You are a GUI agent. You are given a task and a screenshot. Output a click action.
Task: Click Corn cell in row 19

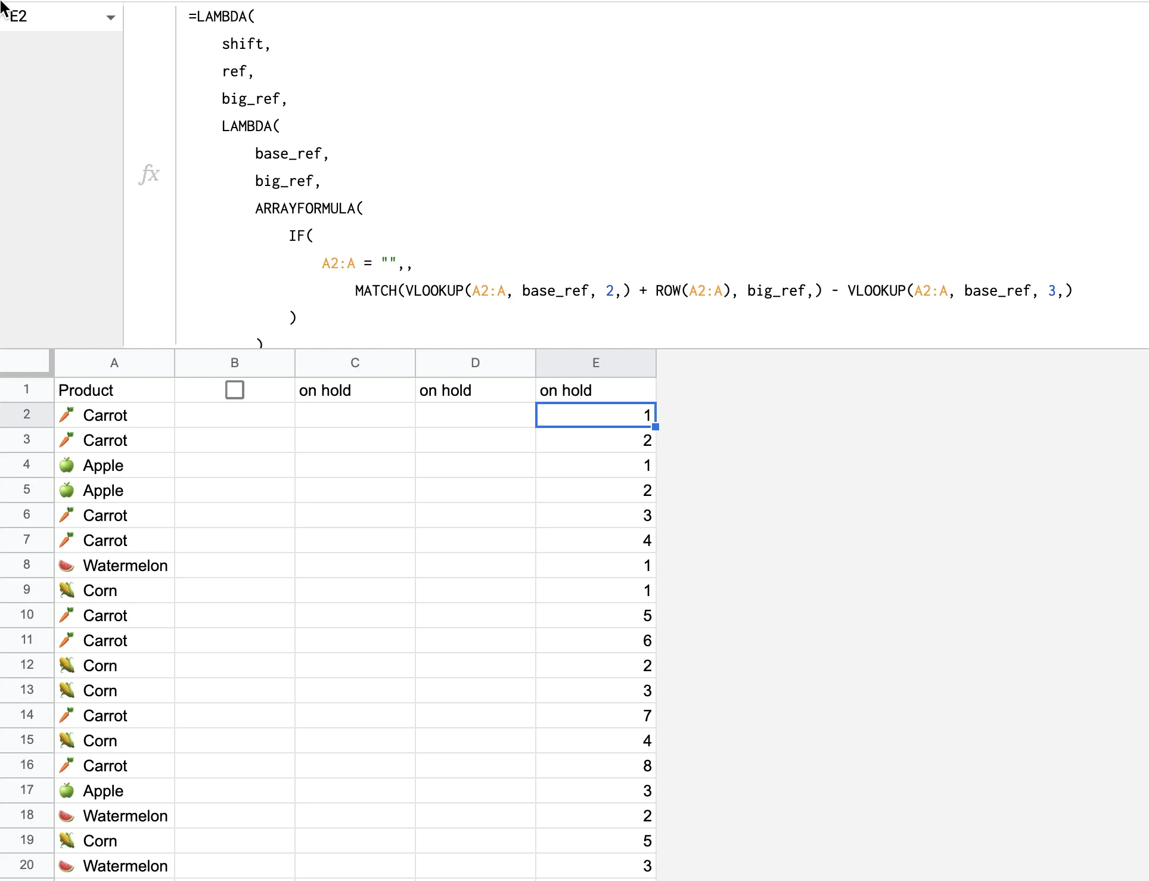pos(114,840)
